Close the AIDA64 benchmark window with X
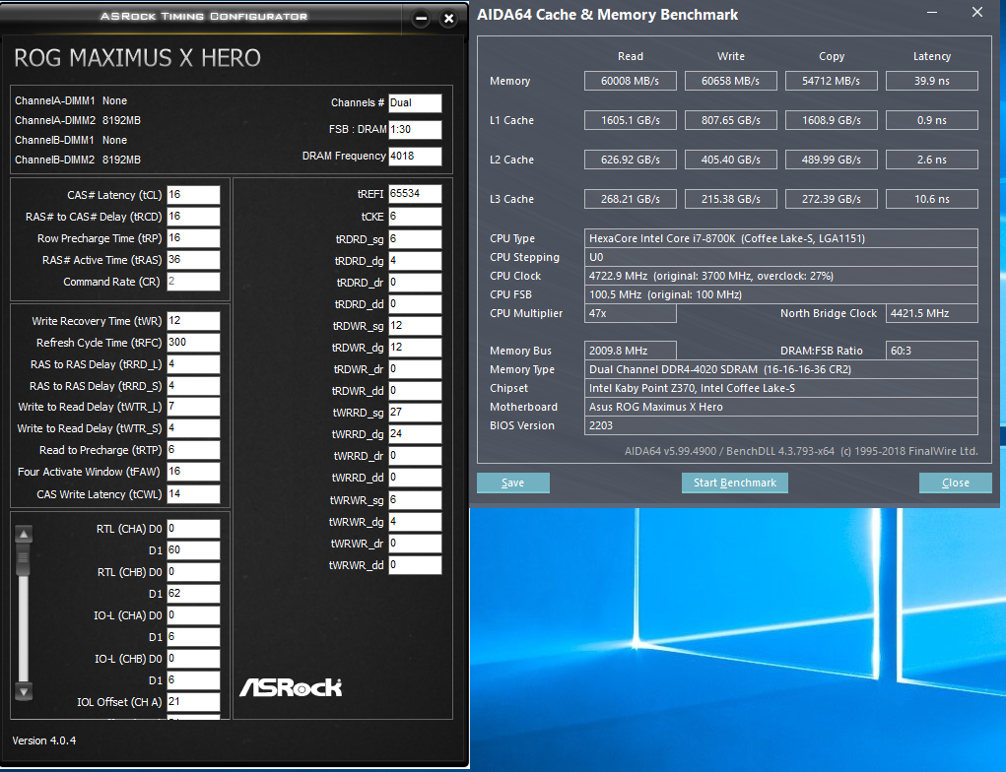 pyautogui.click(x=977, y=12)
